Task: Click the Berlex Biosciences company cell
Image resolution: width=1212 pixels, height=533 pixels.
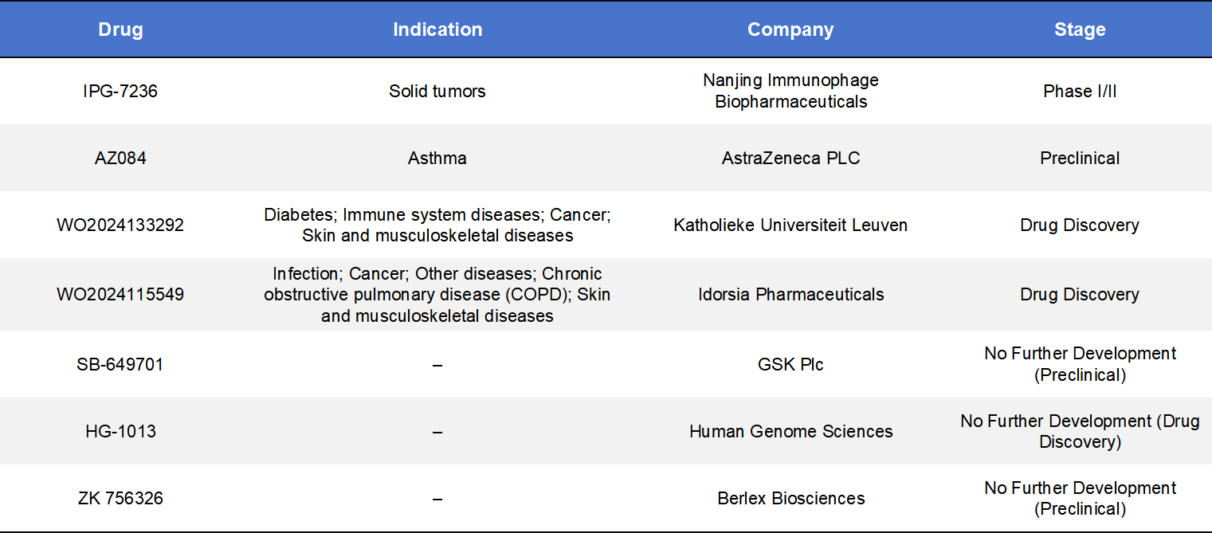Action: 790,498
